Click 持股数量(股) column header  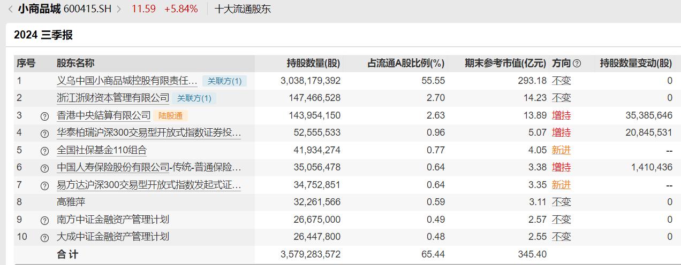pos(313,64)
